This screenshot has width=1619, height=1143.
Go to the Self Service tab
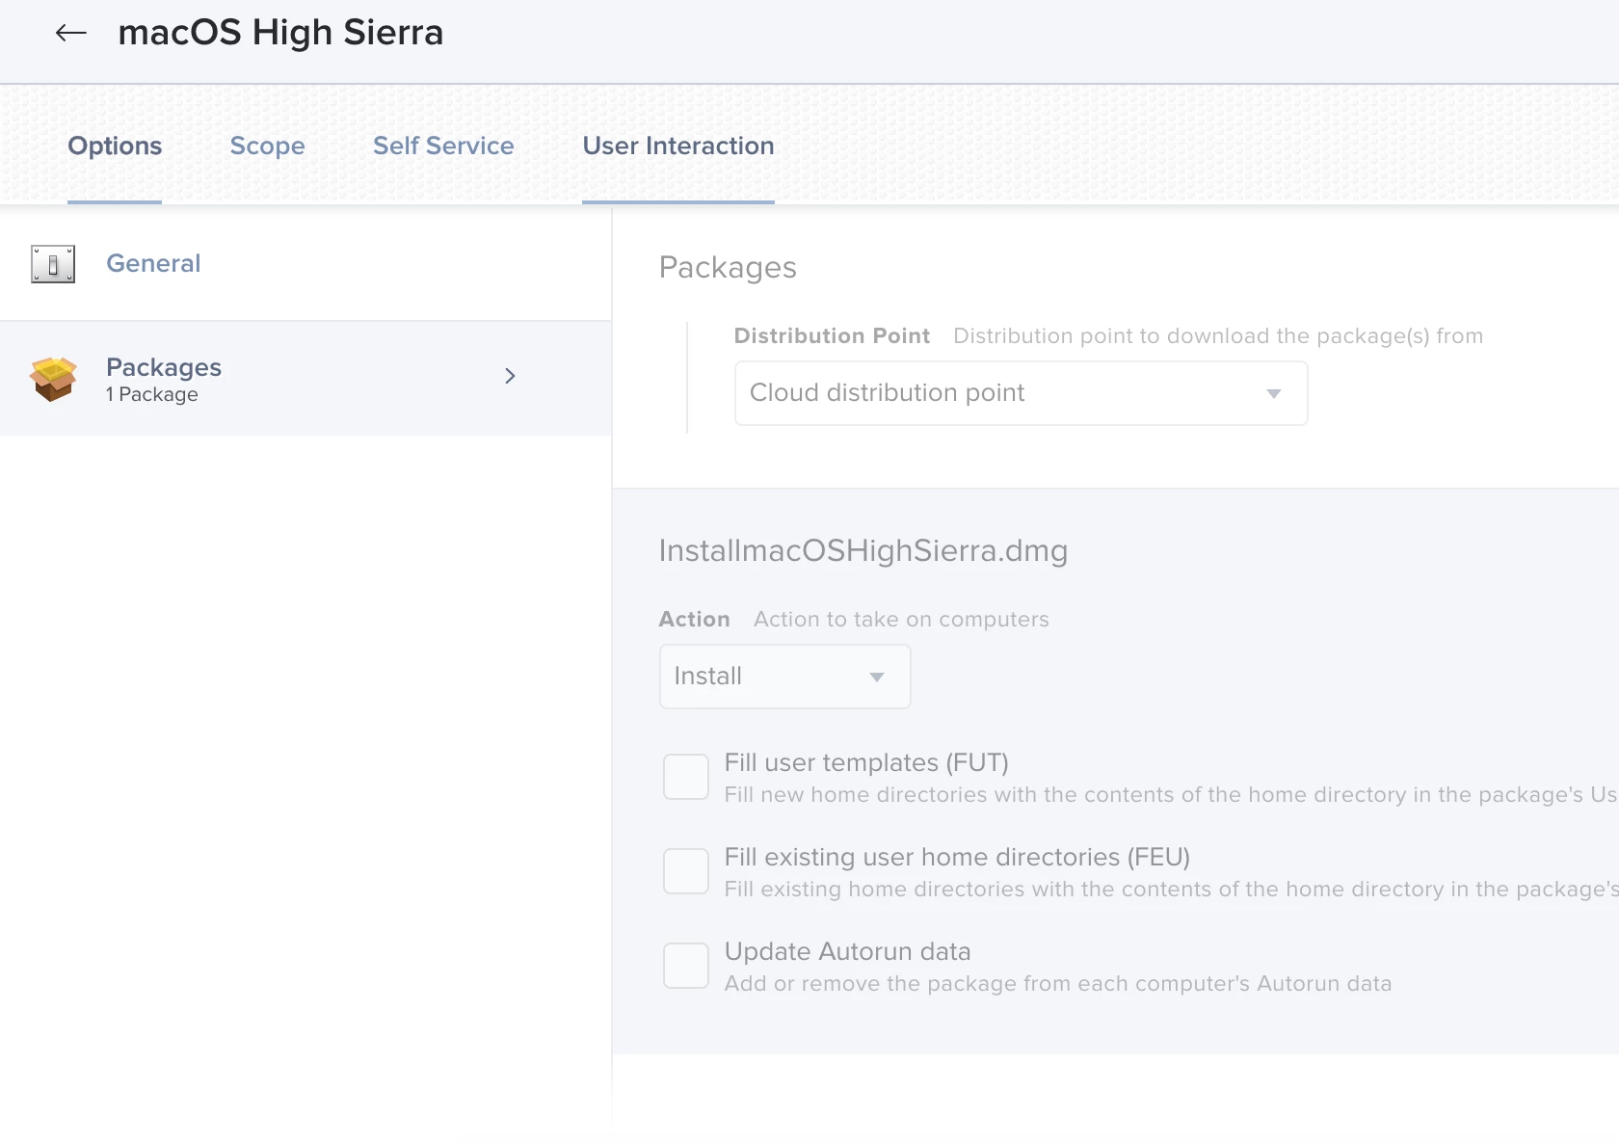point(443,146)
